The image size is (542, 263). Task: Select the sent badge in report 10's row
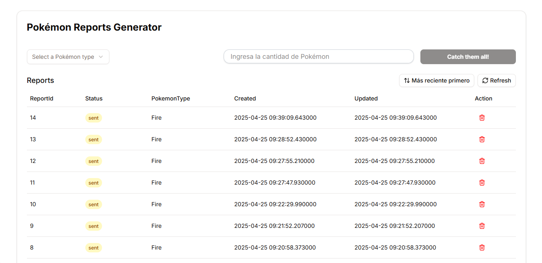click(x=93, y=204)
